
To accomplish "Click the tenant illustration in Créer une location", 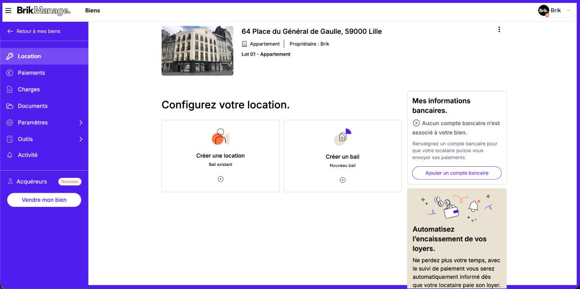I will point(220,137).
